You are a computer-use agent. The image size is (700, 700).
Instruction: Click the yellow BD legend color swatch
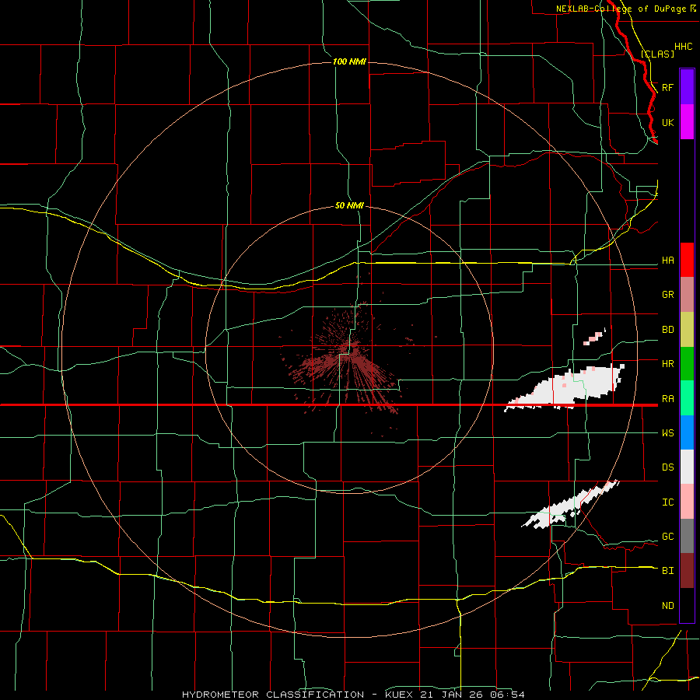(687, 330)
